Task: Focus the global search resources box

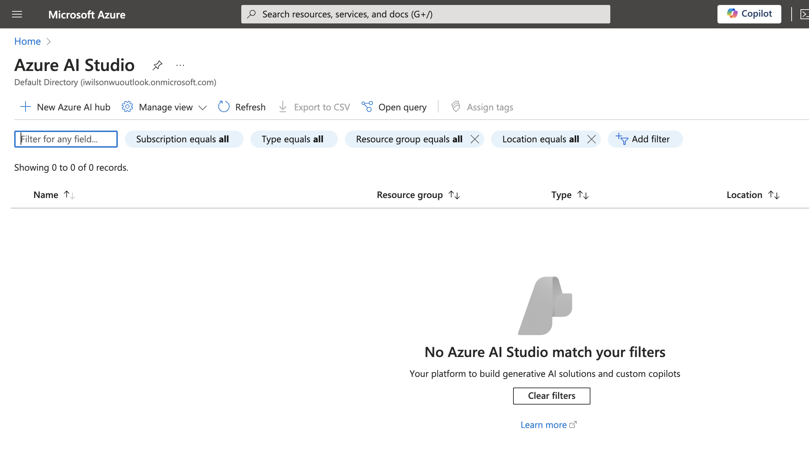Action: click(425, 14)
